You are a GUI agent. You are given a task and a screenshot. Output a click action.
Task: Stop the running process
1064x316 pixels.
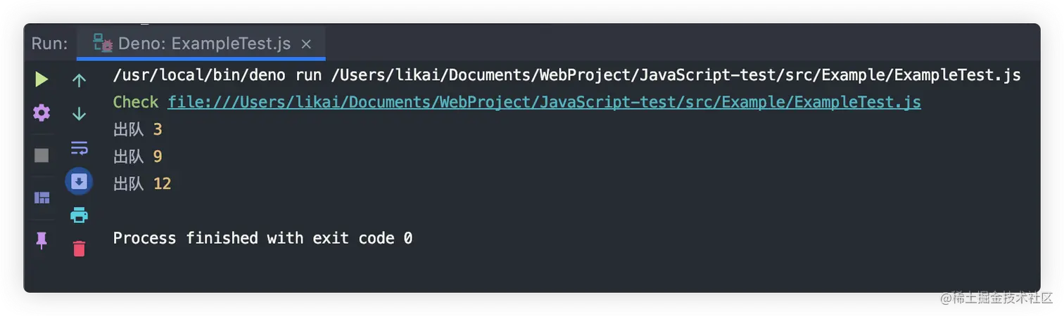point(42,155)
